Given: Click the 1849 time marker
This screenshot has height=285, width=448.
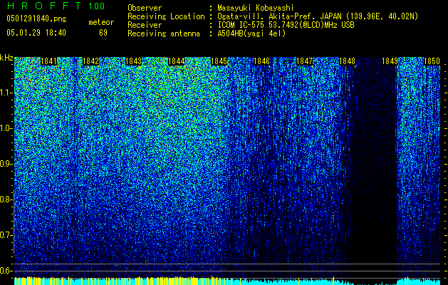Looking at the screenshot, I should (390, 61).
